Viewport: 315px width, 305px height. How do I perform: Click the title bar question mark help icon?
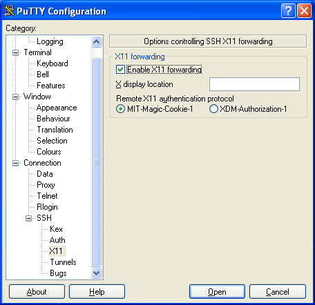point(288,11)
